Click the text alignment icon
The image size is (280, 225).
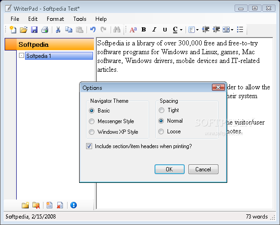[192, 30]
